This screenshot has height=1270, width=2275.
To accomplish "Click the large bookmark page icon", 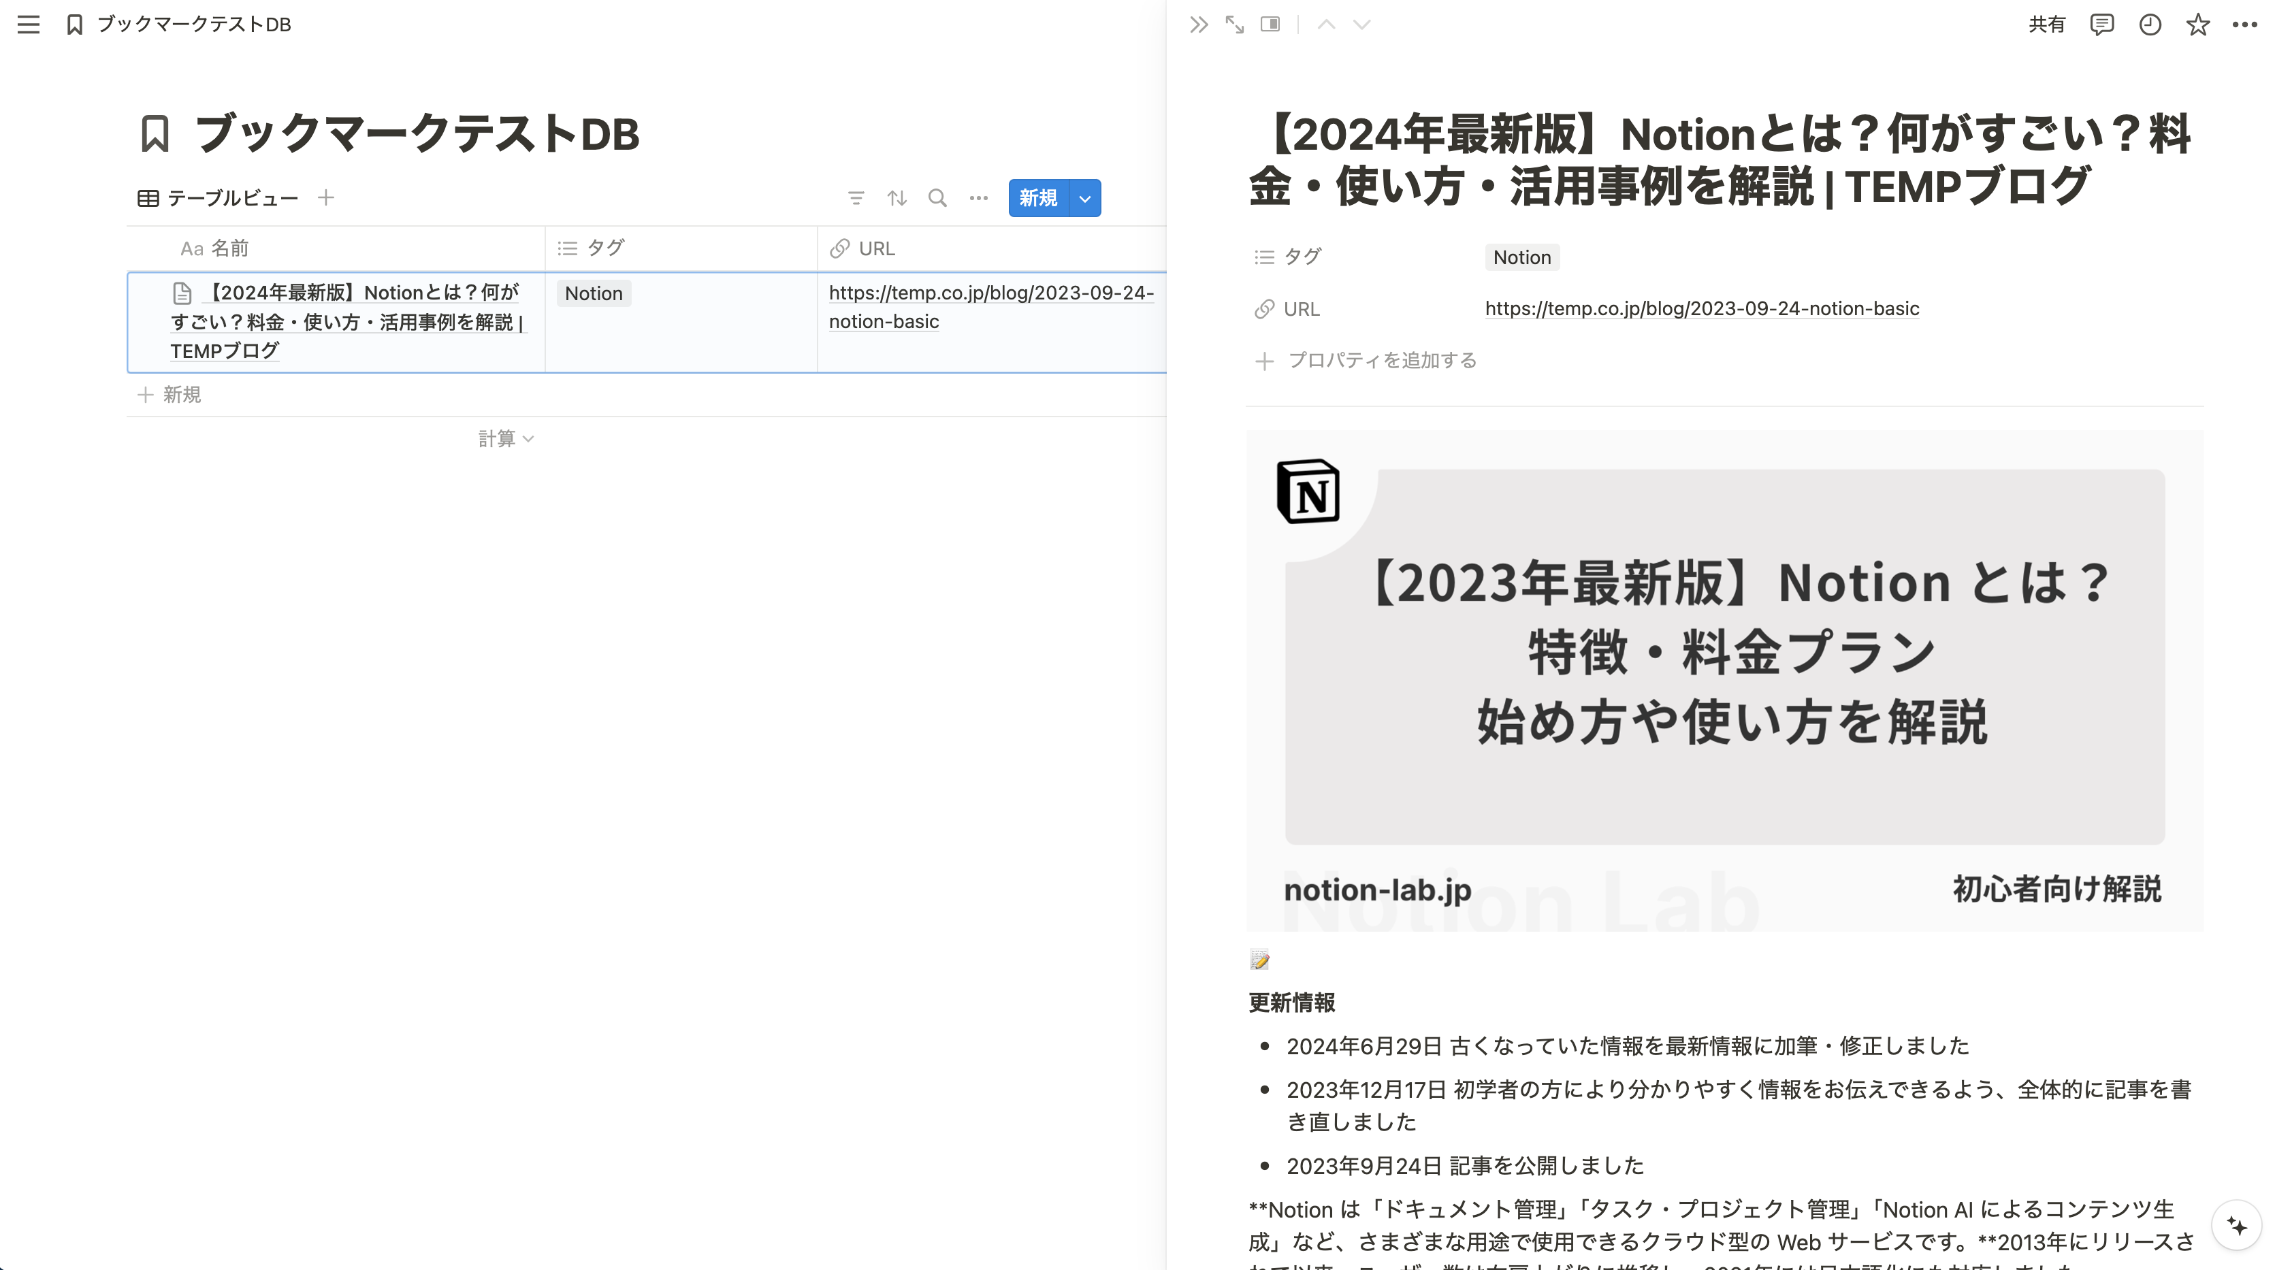I will (x=155, y=134).
